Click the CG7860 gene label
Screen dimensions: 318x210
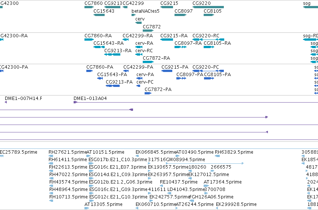[93, 3]
